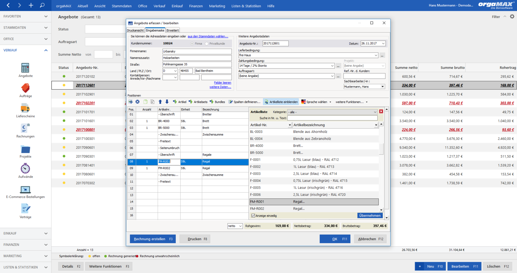Open Rechnungen from the sidebar
Image resolution: width=517 pixels, height=273 pixels.
25,131
